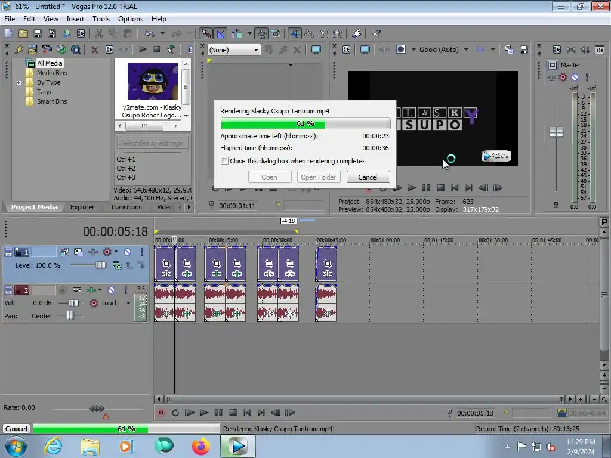Open the File menu
Screen dimensions: 611x458
pyautogui.click(x=10, y=18)
